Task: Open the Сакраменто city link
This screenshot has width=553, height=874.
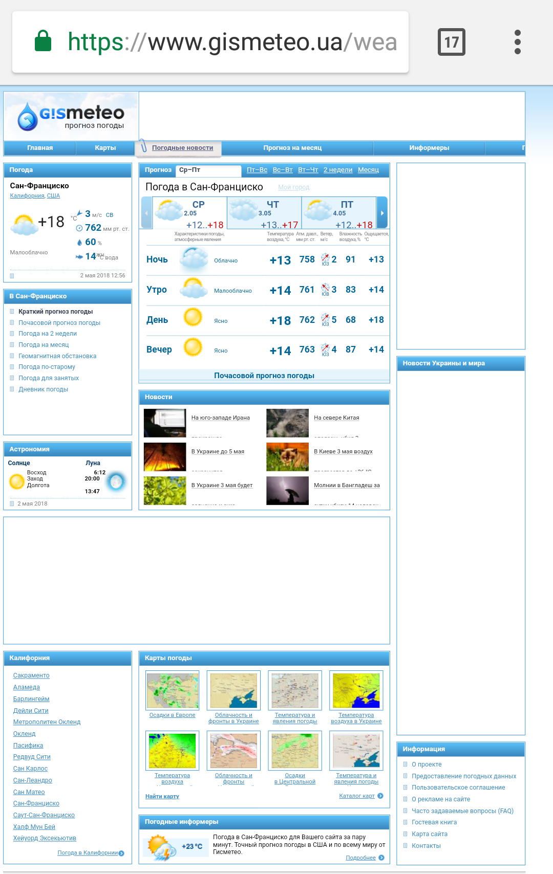Action: tap(31, 675)
